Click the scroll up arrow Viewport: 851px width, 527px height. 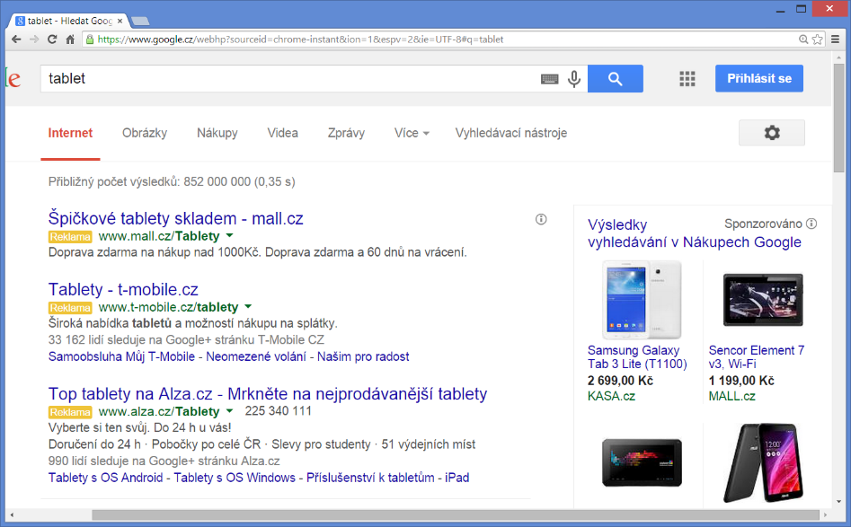pos(839,57)
